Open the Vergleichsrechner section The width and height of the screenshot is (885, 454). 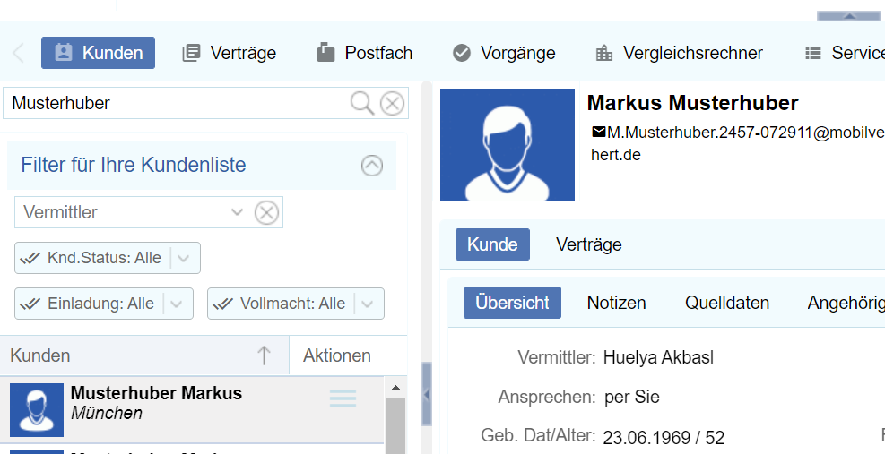coord(679,53)
